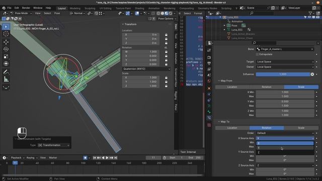The image size is (322, 181).
Task: Open Pose Options popover
Action: tap(167, 19)
